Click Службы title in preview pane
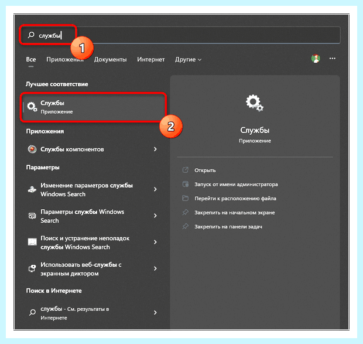Image resolution: width=363 pixels, height=344 pixels. [x=255, y=130]
